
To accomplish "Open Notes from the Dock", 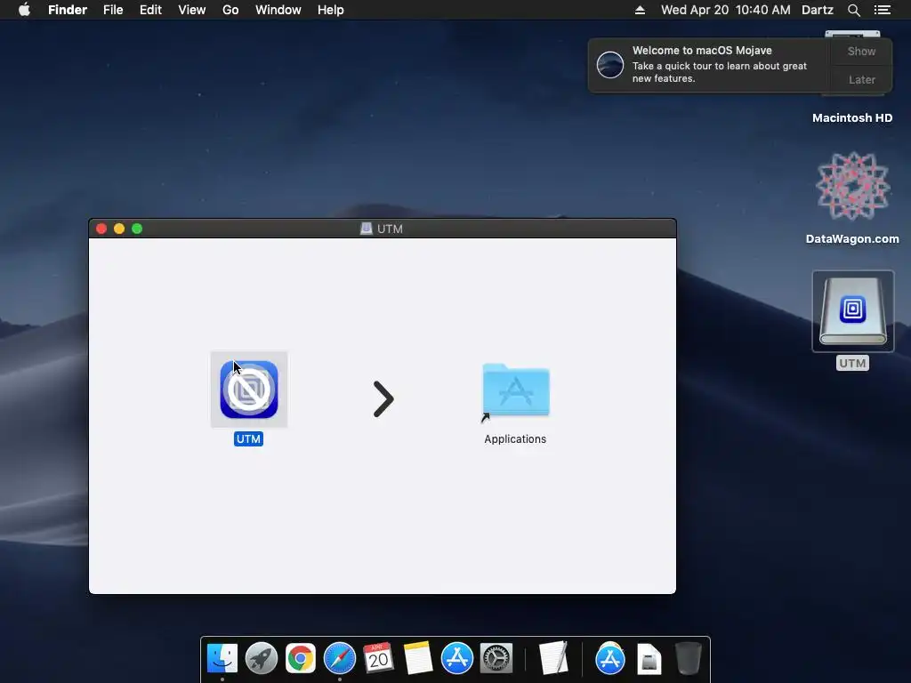I will click(418, 659).
